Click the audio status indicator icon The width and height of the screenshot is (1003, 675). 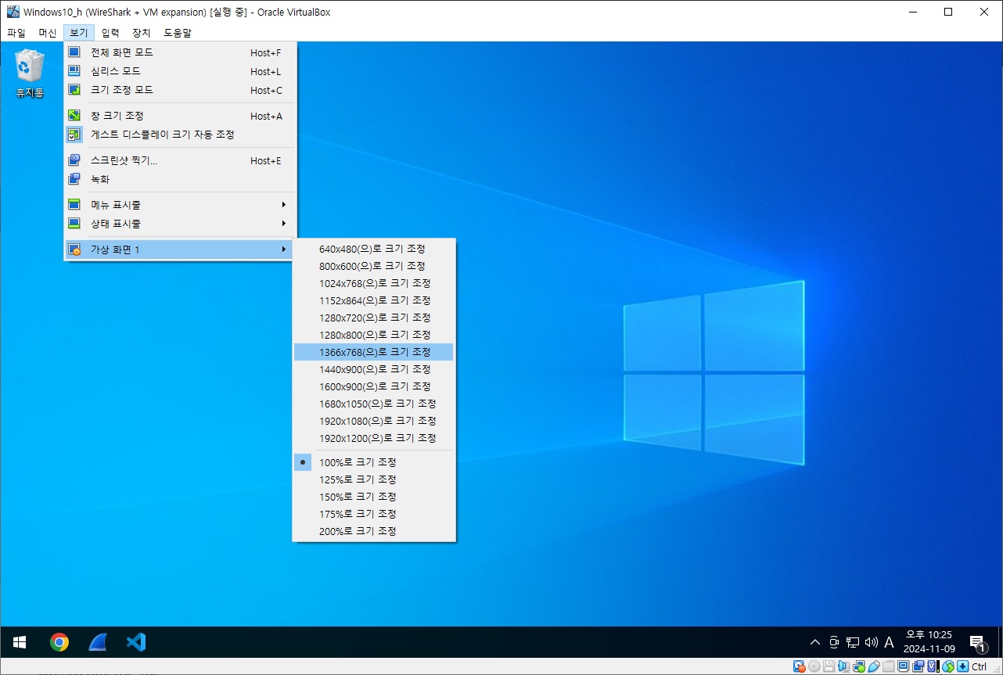tap(843, 666)
